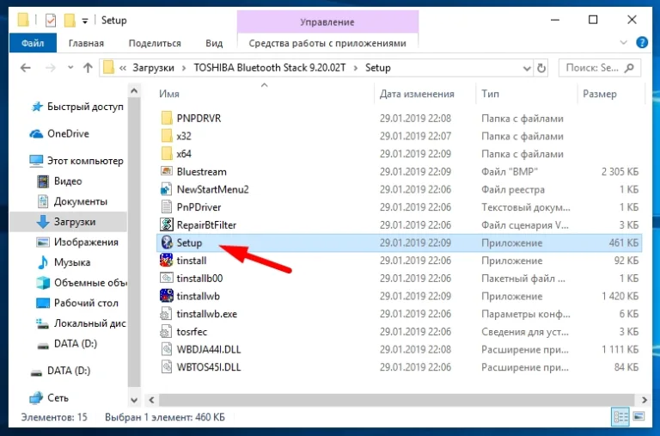The image size is (660, 436).
Task: Refresh the folder view
Action: click(541, 68)
